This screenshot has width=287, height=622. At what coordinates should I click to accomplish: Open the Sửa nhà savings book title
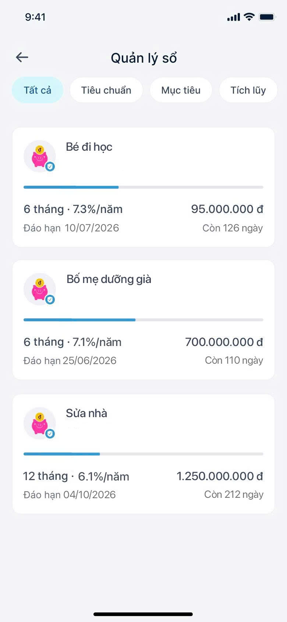pos(86,413)
